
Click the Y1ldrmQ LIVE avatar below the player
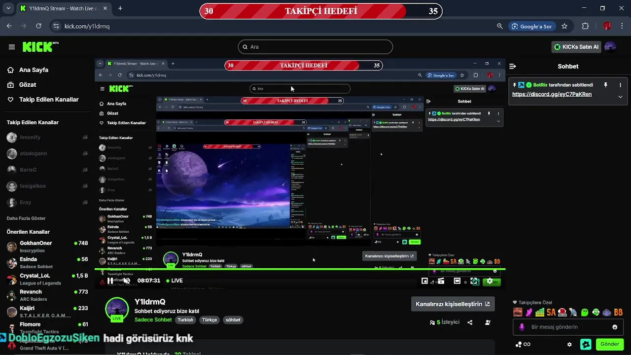[x=117, y=310]
